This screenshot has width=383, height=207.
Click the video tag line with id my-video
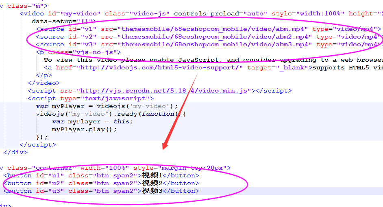click(201, 14)
